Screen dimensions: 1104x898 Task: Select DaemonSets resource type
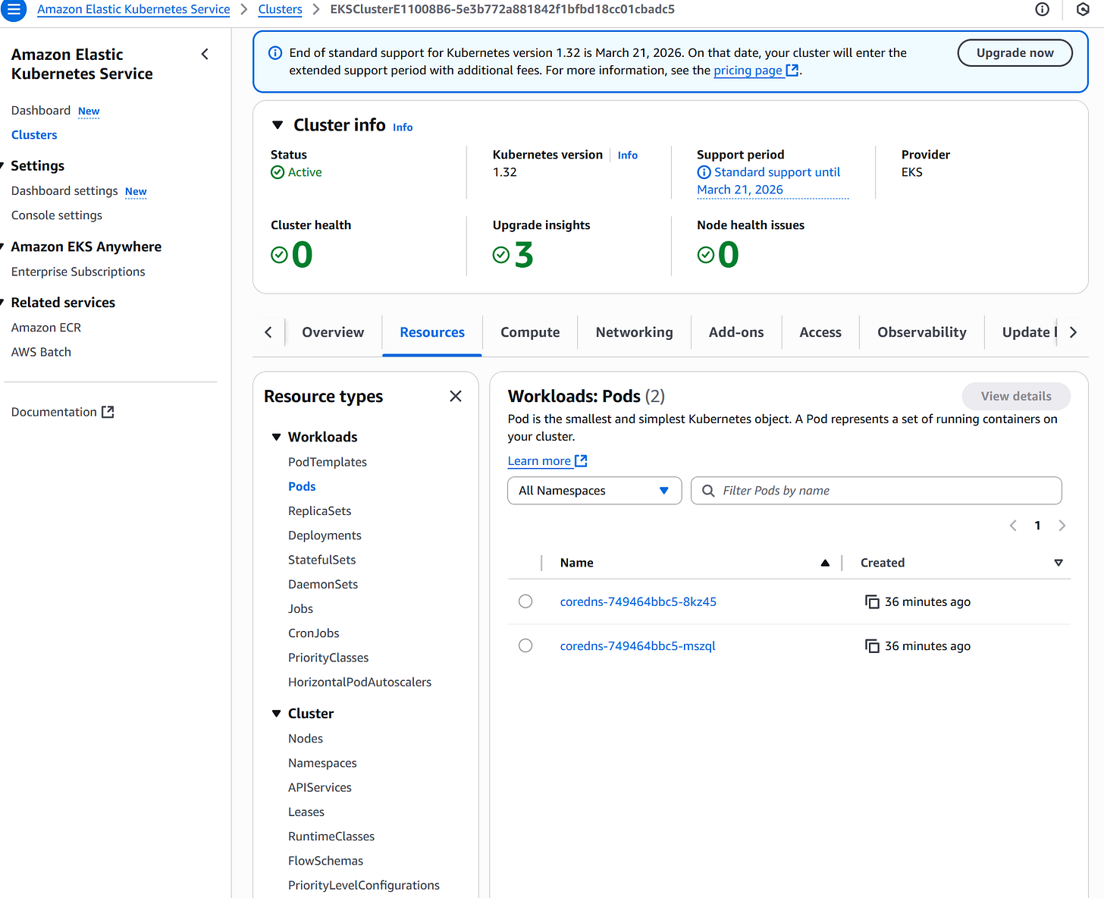coord(323,584)
